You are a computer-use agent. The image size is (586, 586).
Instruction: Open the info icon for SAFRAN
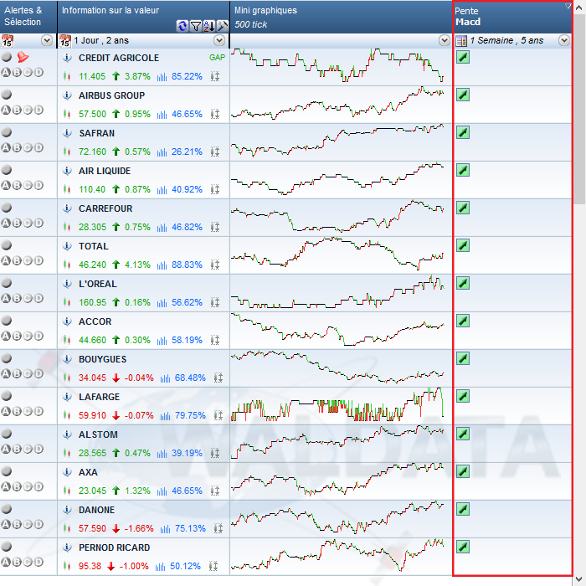pos(67,133)
